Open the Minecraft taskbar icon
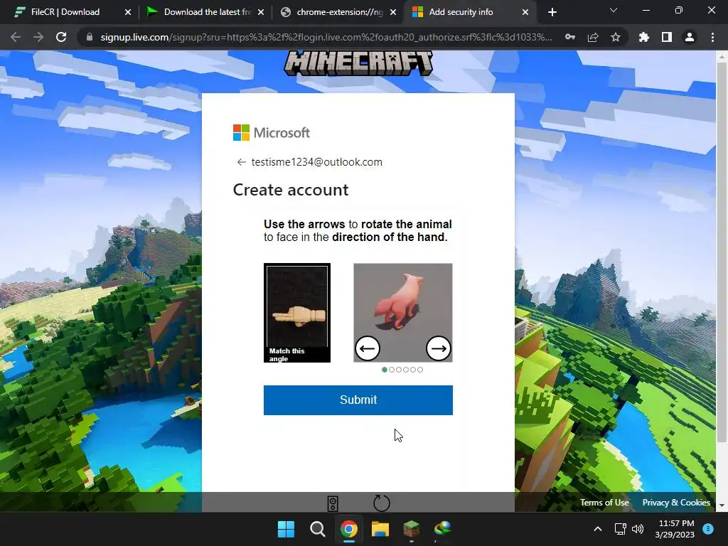Screen dimensions: 728x546 pyautogui.click(x=412, y=529)
